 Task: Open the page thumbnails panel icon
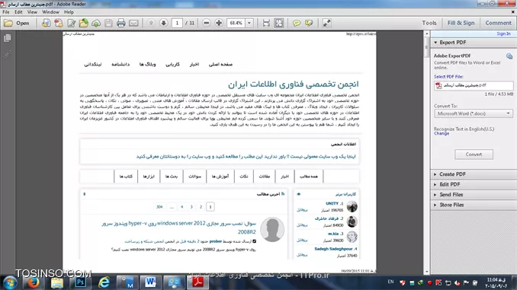point(8,38)
